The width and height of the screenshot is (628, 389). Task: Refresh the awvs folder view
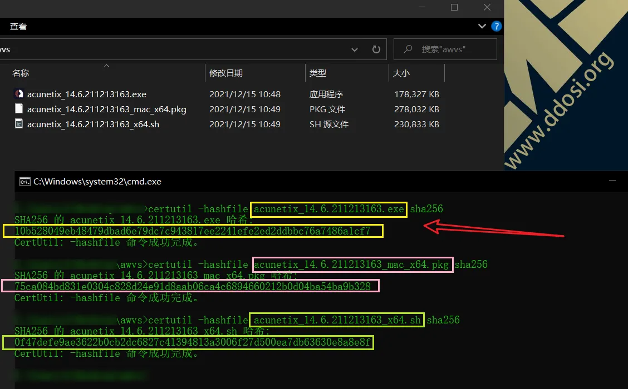coord(376,49)
